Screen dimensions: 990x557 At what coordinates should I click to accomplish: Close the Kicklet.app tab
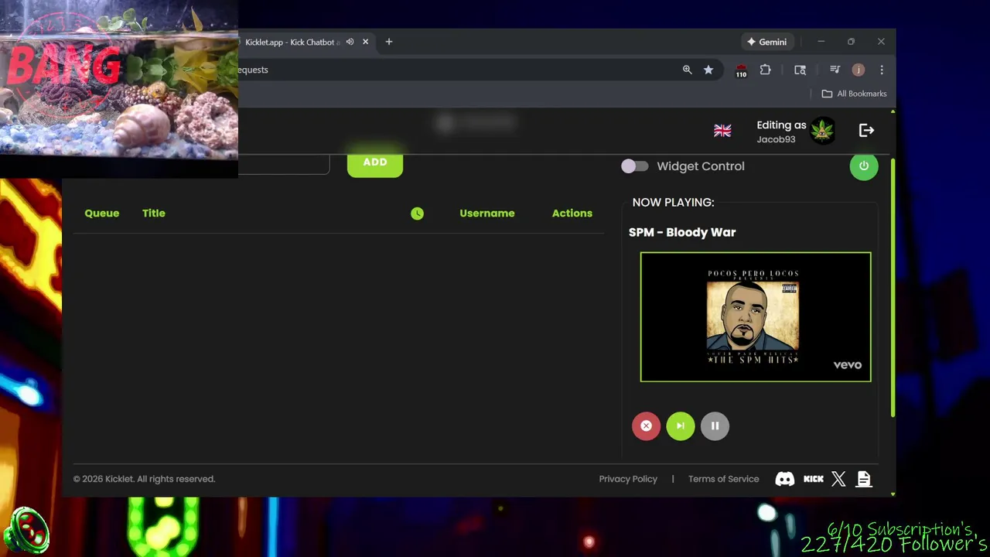pos(365,42)
